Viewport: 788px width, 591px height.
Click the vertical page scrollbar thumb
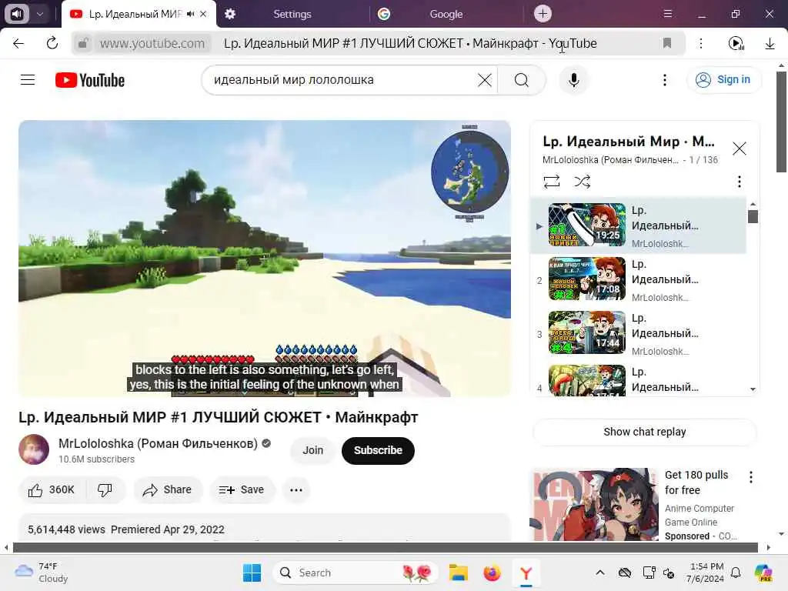[x=781, y=122]
